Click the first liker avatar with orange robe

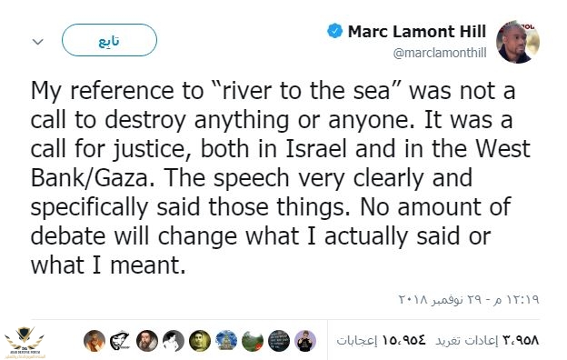(x=94, y=341)
